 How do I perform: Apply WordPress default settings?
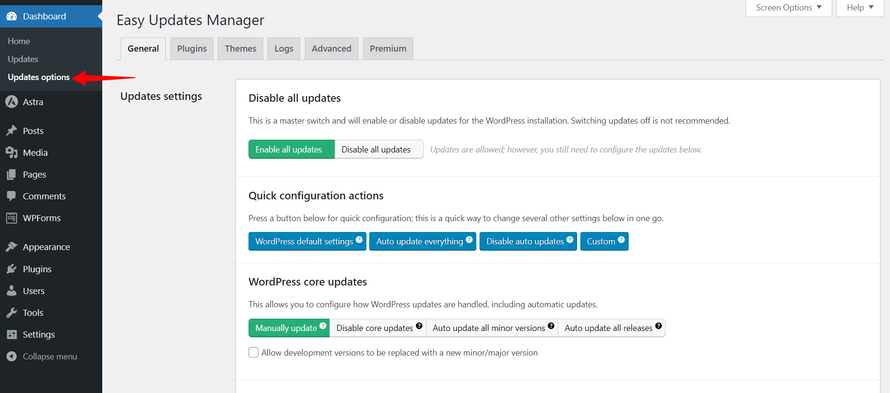pyautogui.click(x=307, y=241)
